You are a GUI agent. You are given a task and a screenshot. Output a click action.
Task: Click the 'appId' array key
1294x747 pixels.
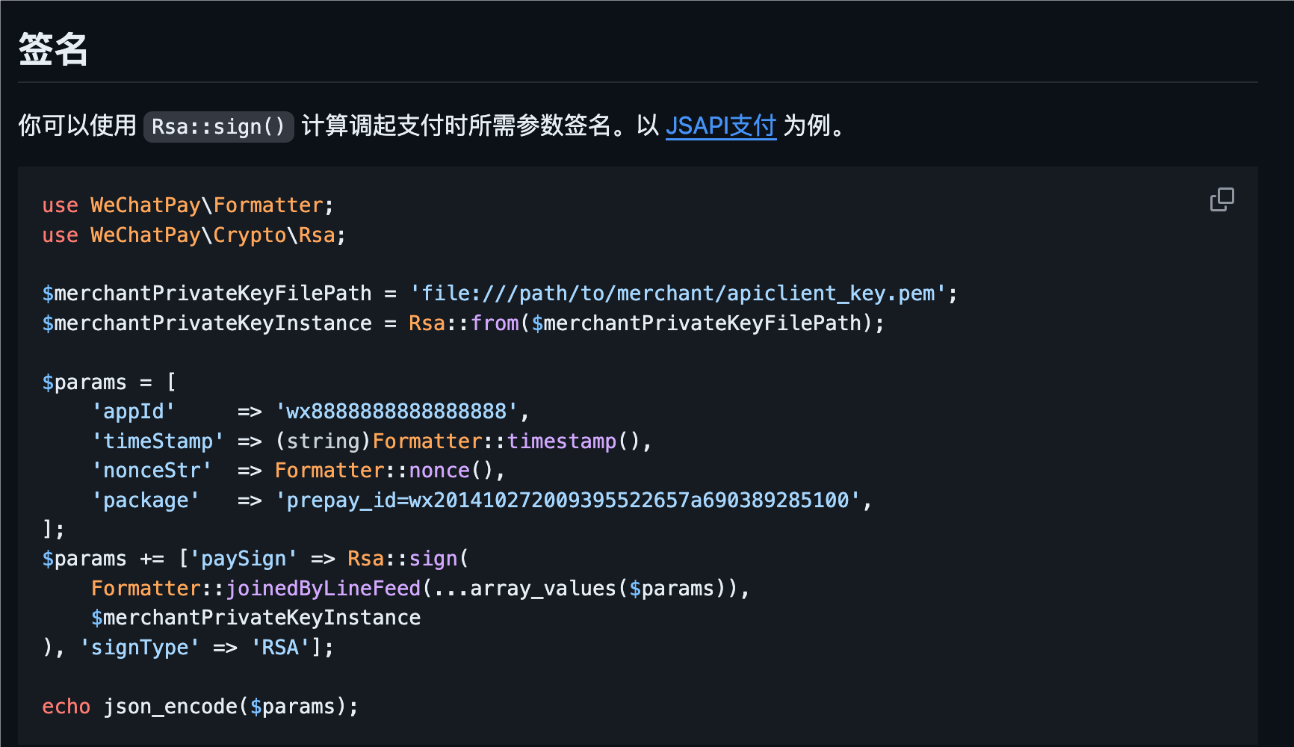133,412
